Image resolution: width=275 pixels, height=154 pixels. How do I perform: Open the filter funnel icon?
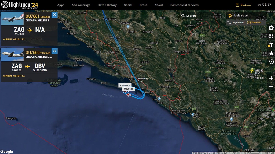(271, 45)
